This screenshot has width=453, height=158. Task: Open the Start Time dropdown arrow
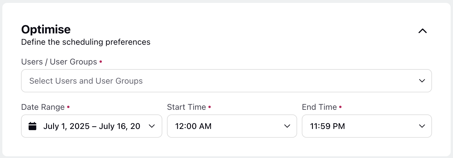point(287,126)
